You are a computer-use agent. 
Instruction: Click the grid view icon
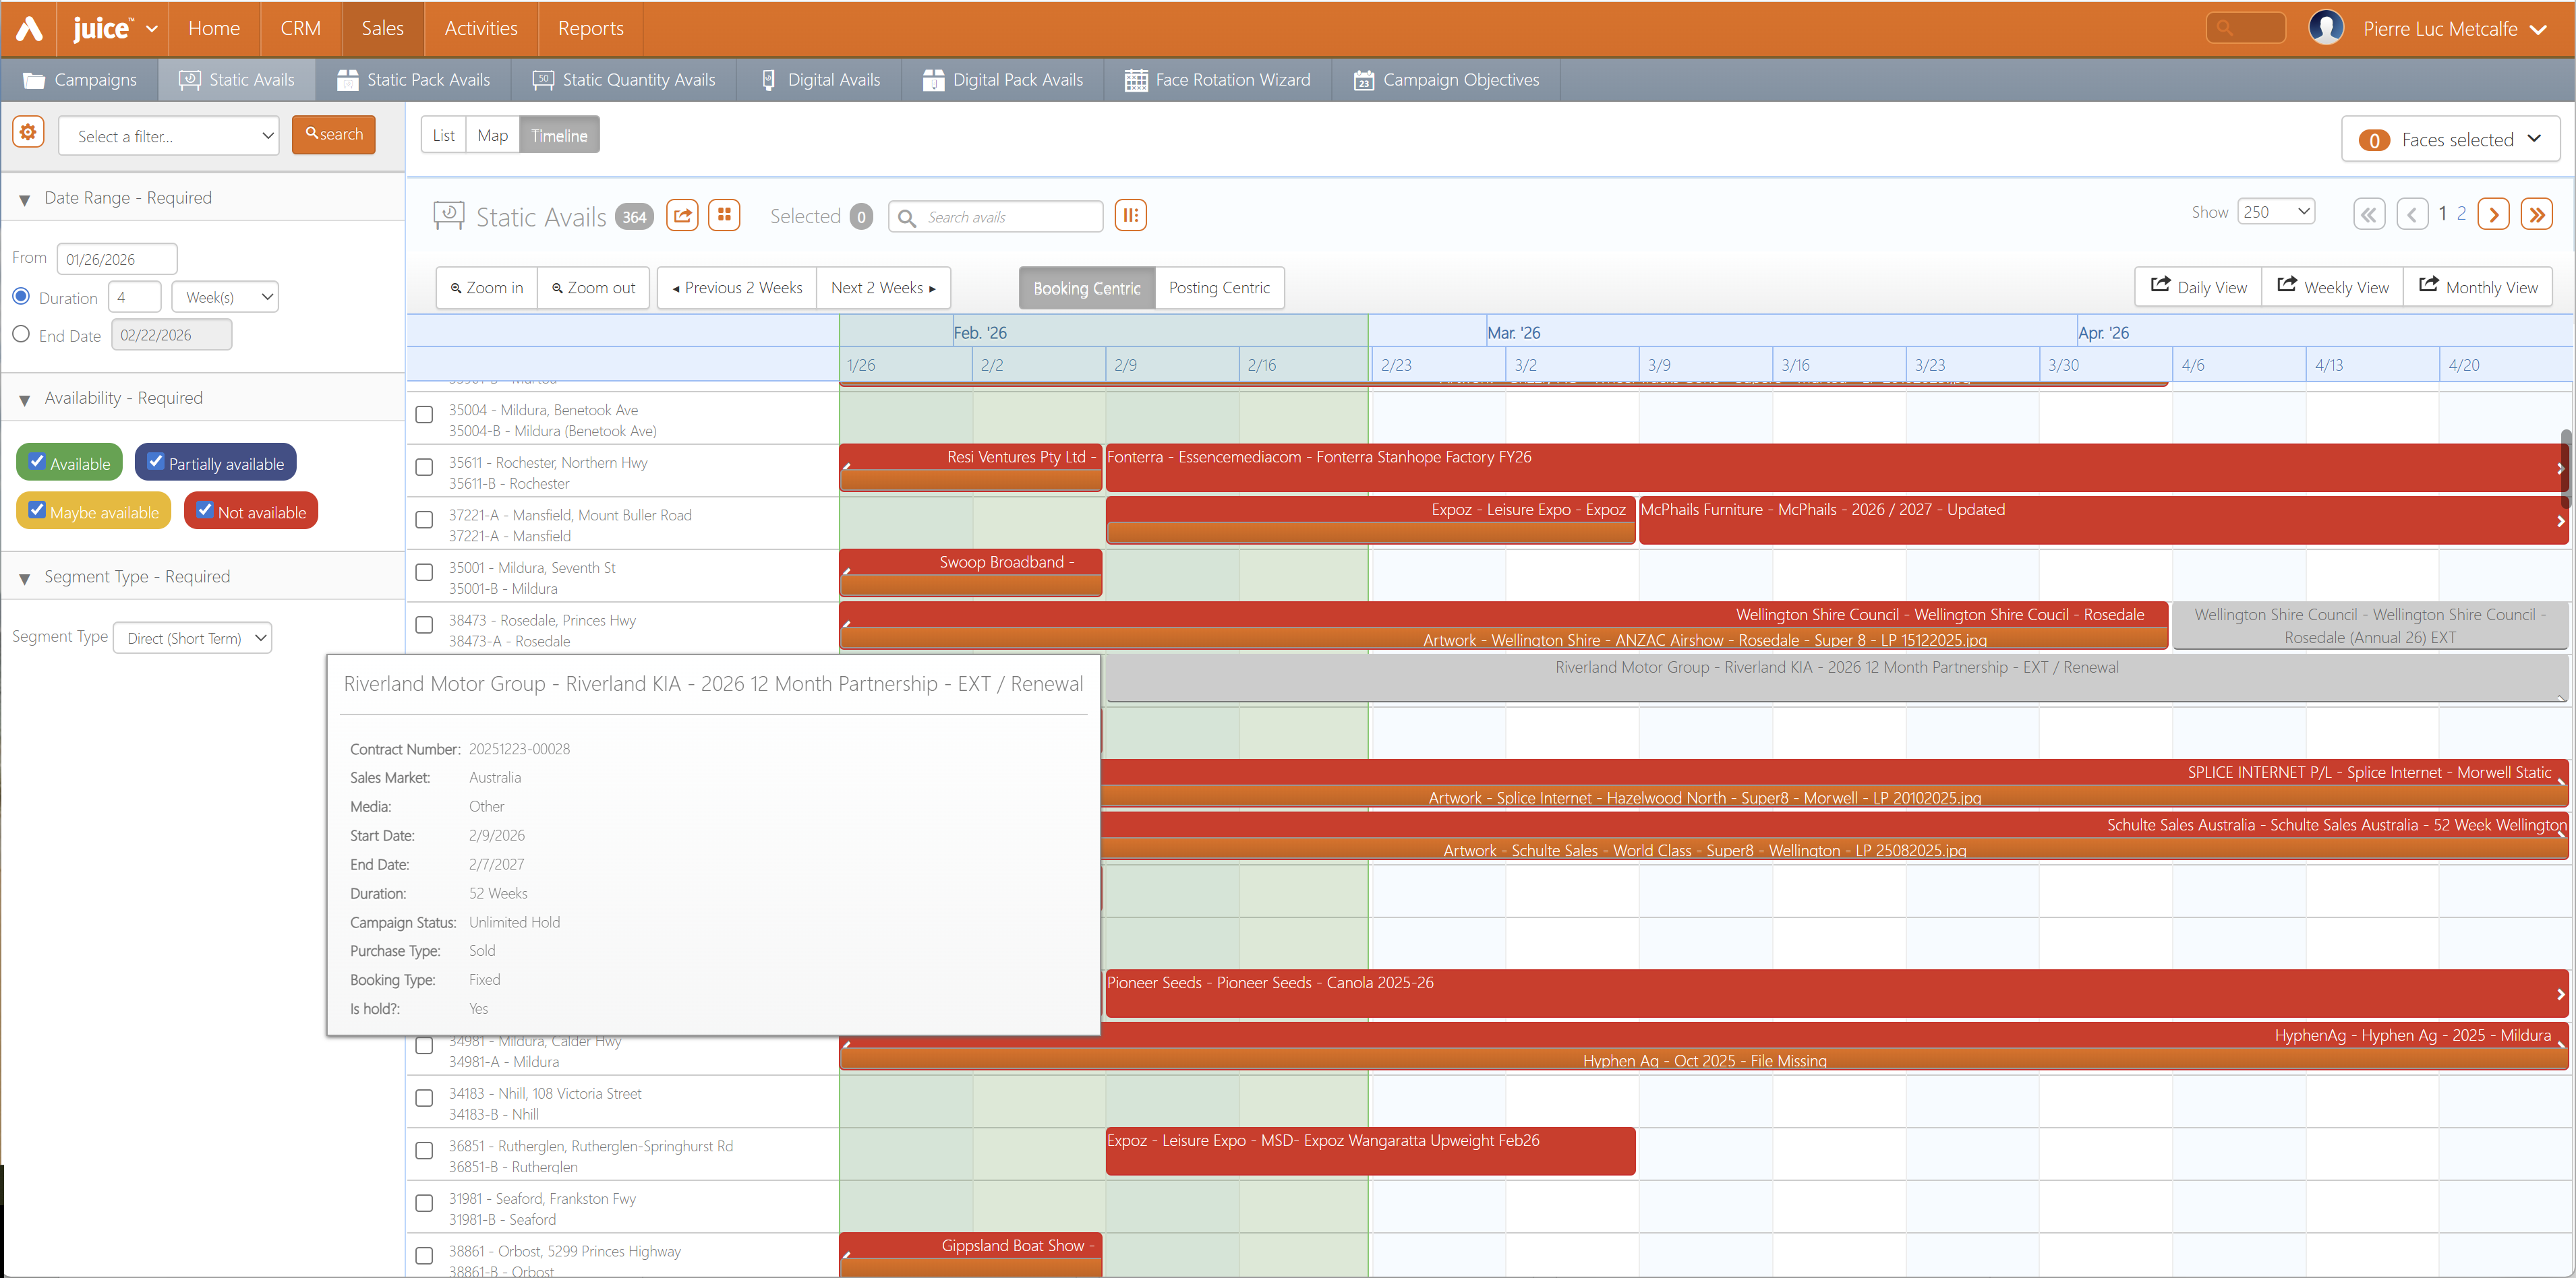[724, 215]
